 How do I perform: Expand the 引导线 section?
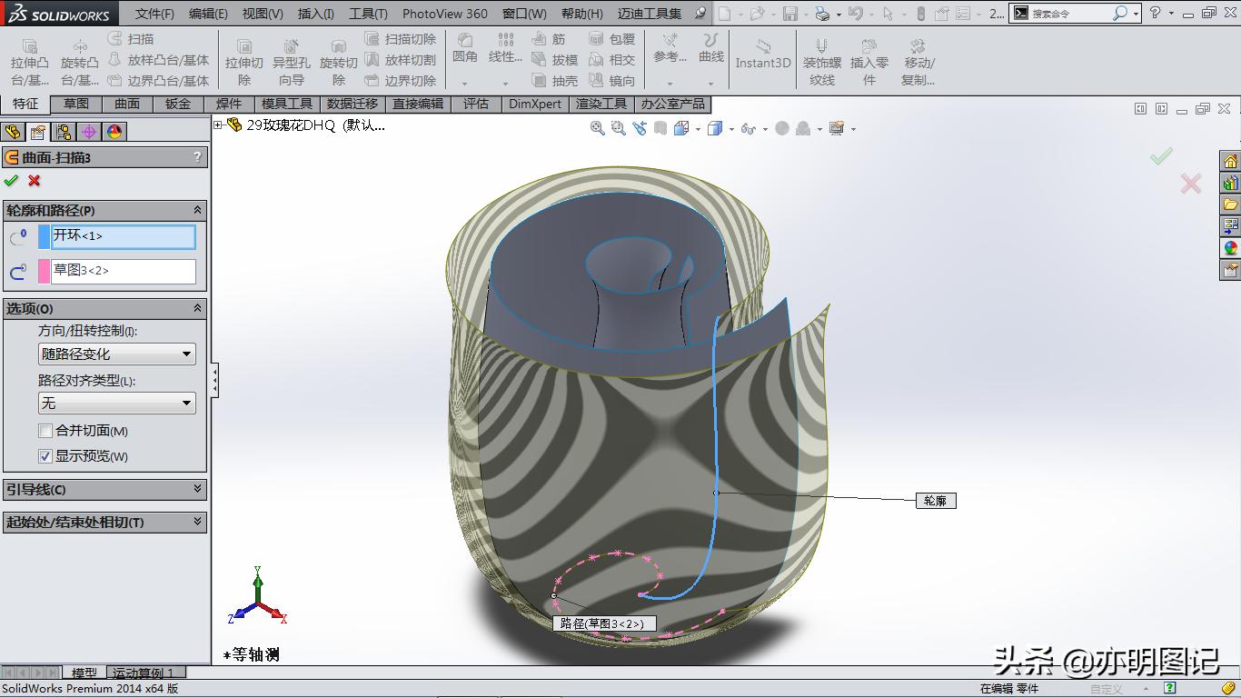point(105,490)
